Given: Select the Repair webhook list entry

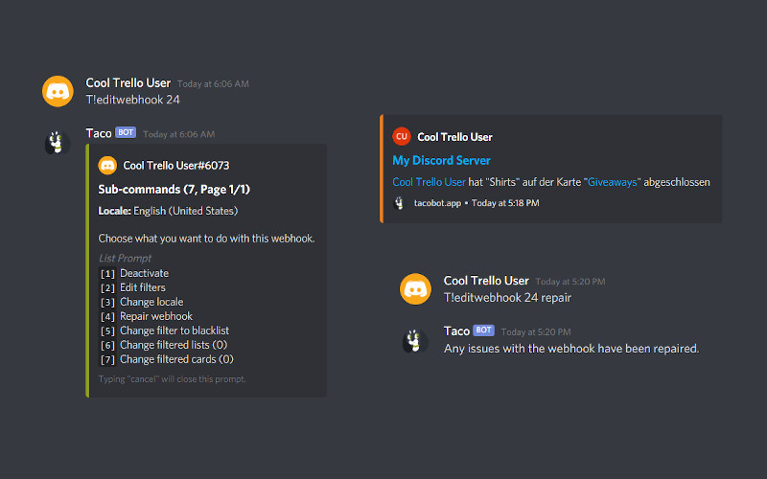Looking at the screenshot, I should pos(156,316).
